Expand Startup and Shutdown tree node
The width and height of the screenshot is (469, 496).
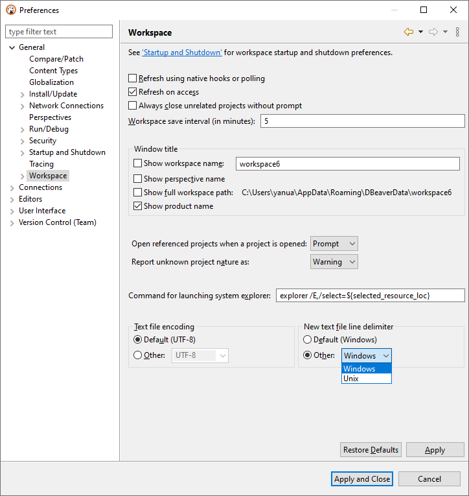[22, 153]
